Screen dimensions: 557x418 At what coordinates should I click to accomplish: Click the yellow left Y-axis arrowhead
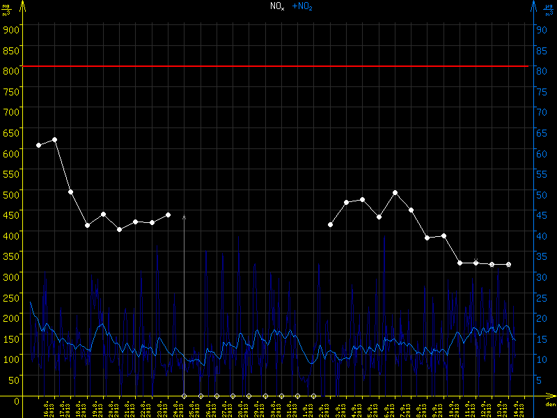click(22, 6)
